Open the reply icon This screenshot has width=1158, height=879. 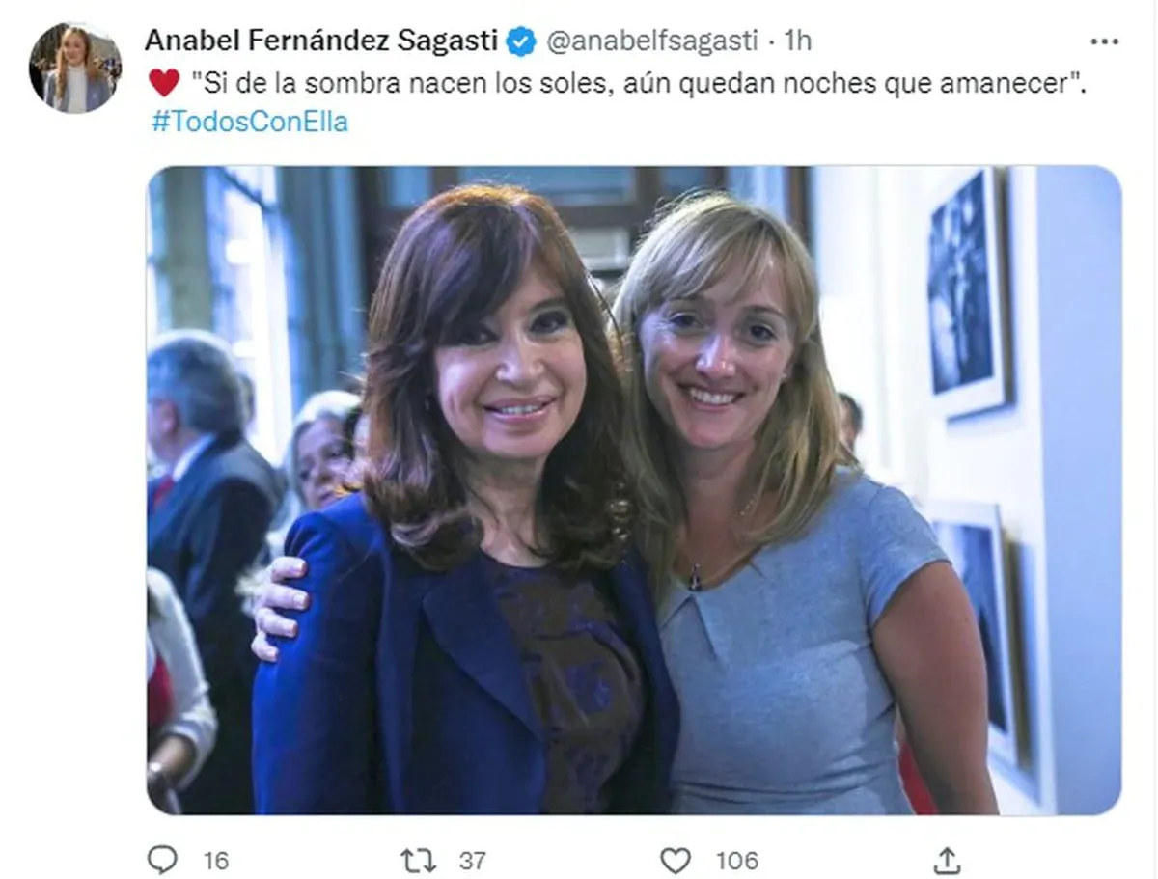pyautogui.click(x=161, y=859)
